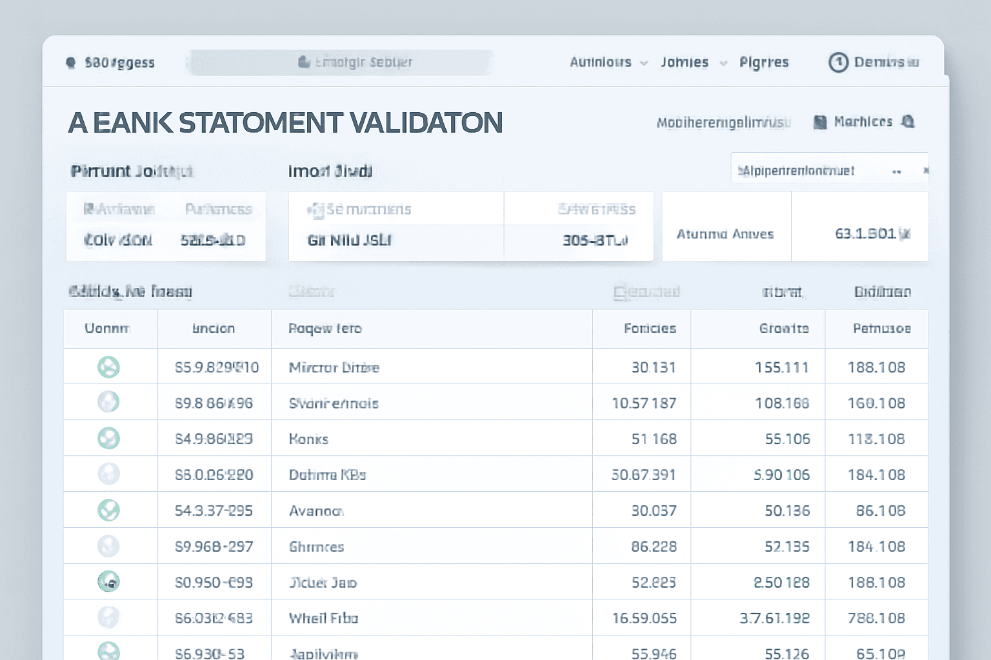Expand the chevron next to Jomıes

pyautogui.click(x=723, y=63)
